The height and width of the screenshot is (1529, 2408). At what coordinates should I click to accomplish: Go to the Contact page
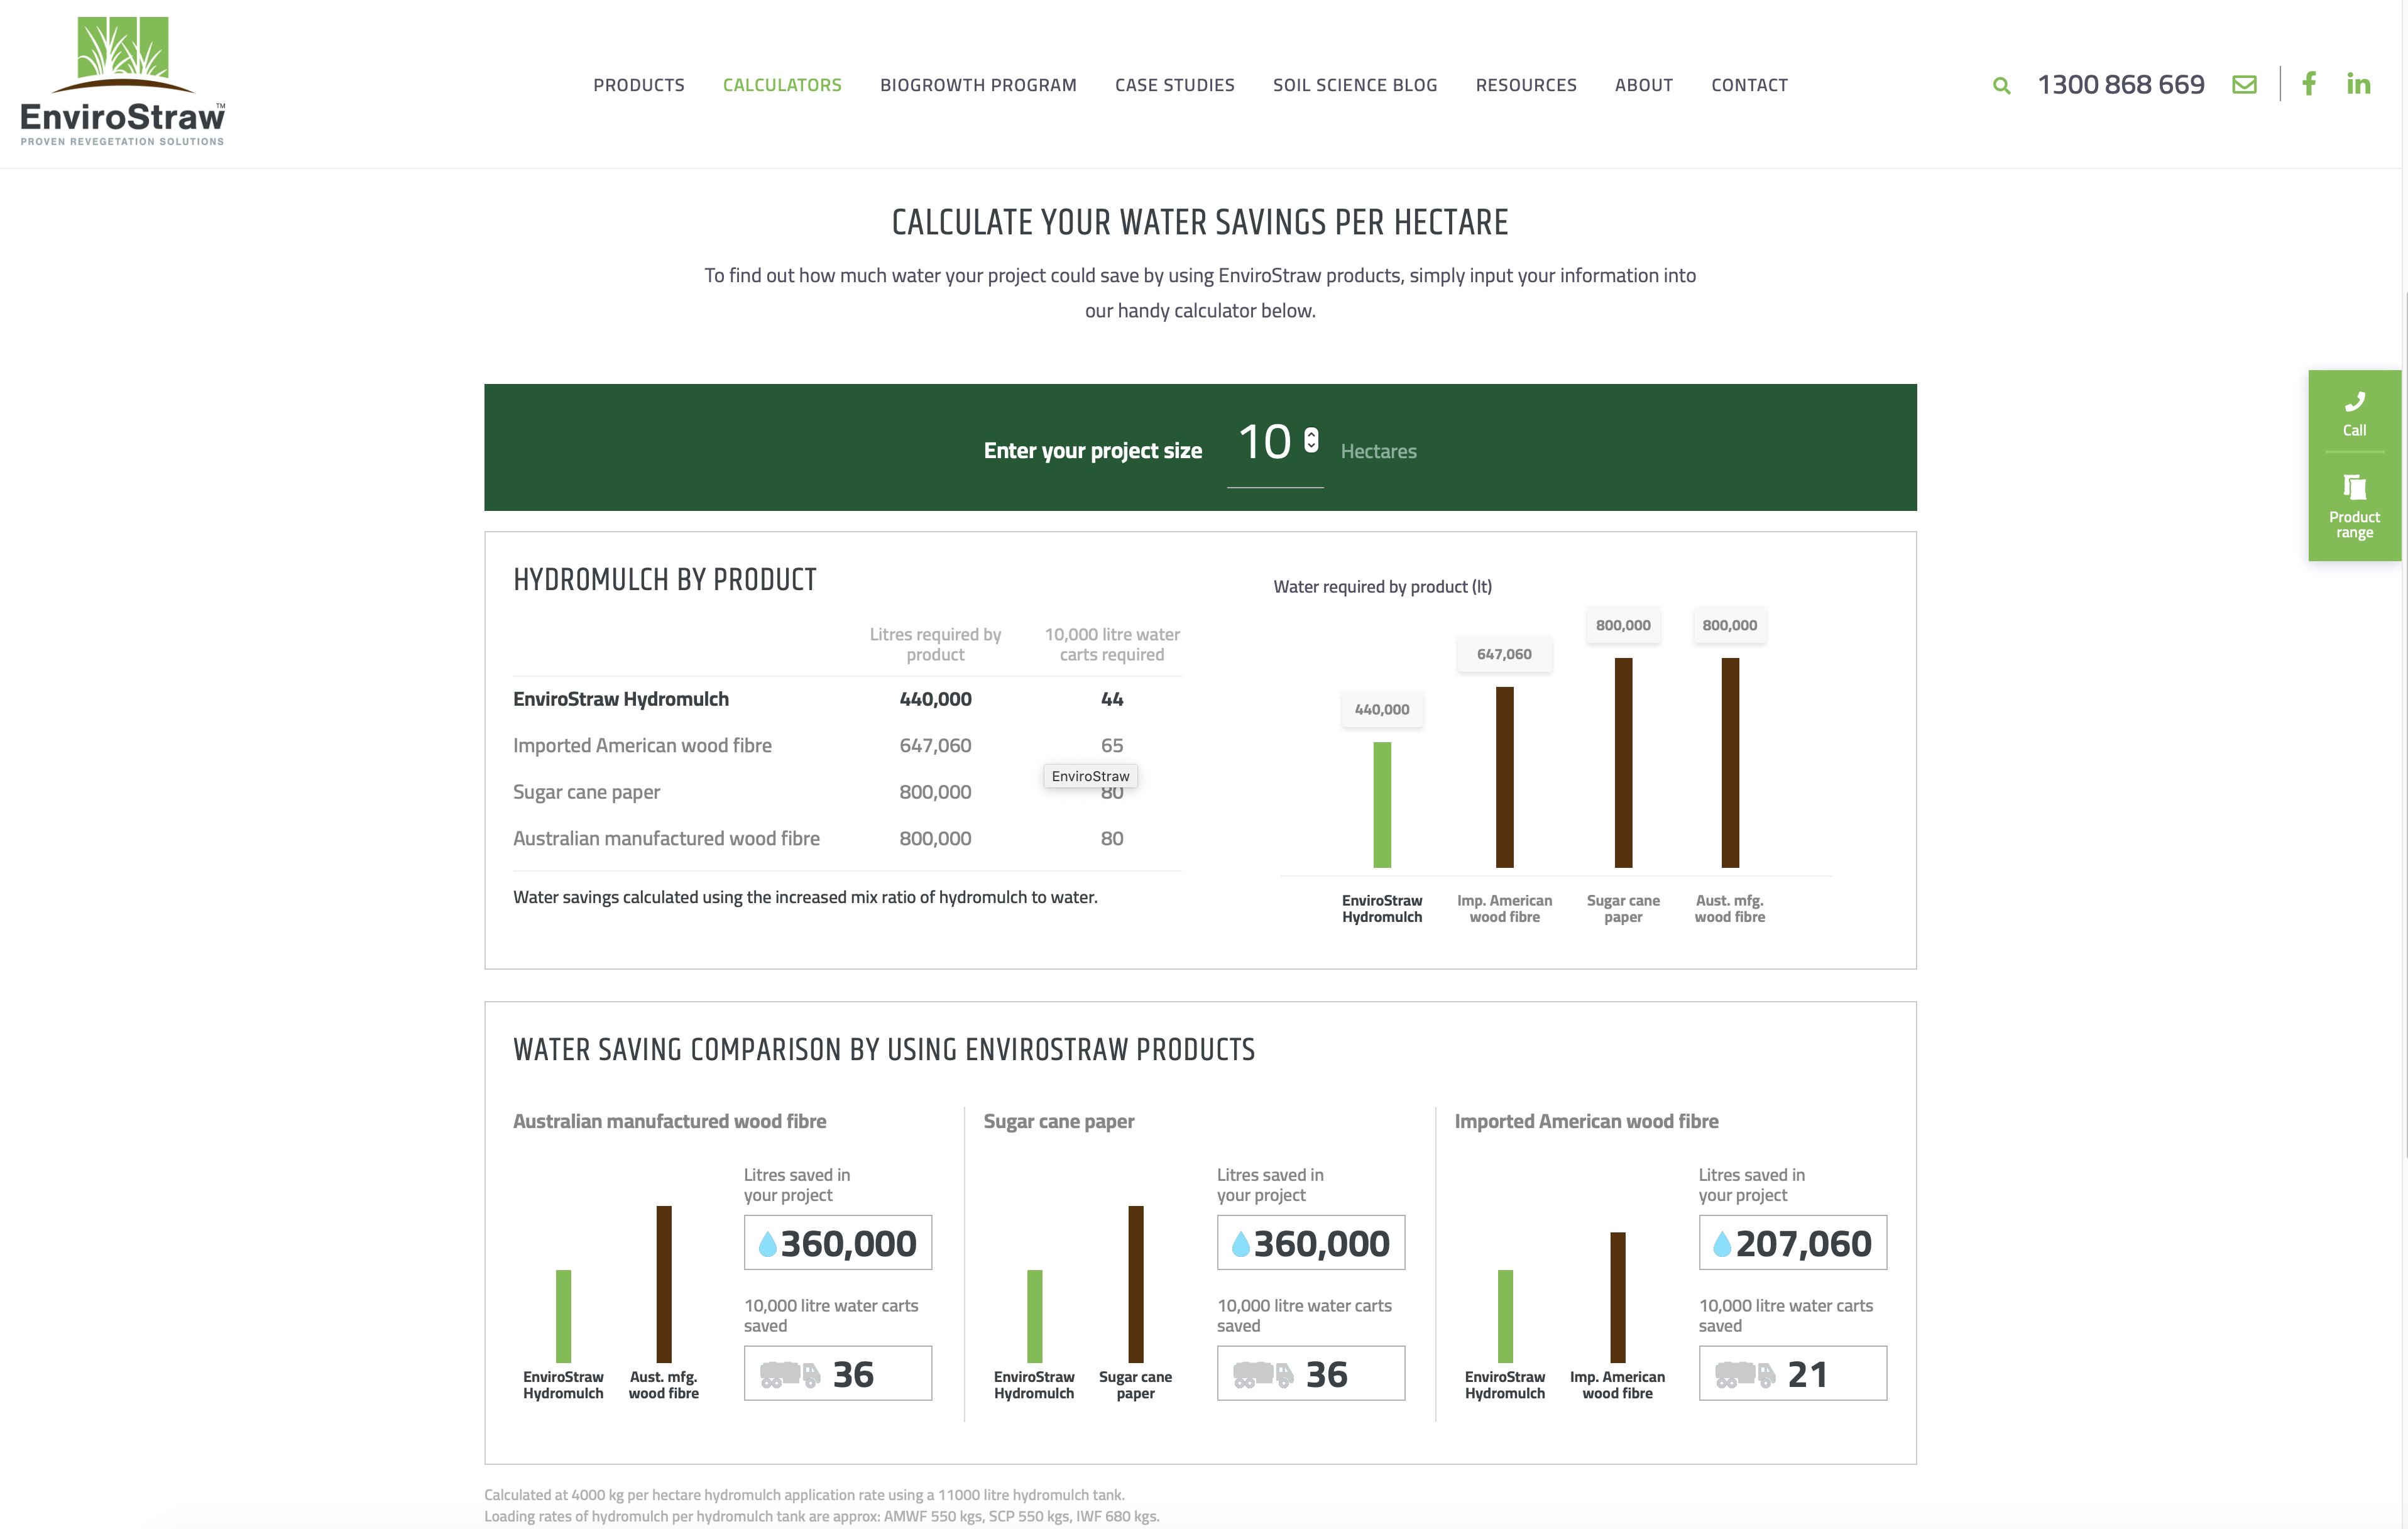click(x=1749, y=85)
